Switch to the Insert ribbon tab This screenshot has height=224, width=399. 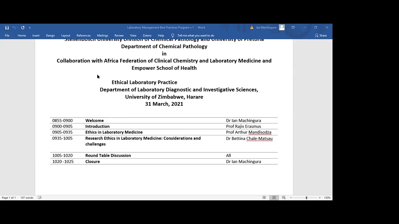click(36, 35)
